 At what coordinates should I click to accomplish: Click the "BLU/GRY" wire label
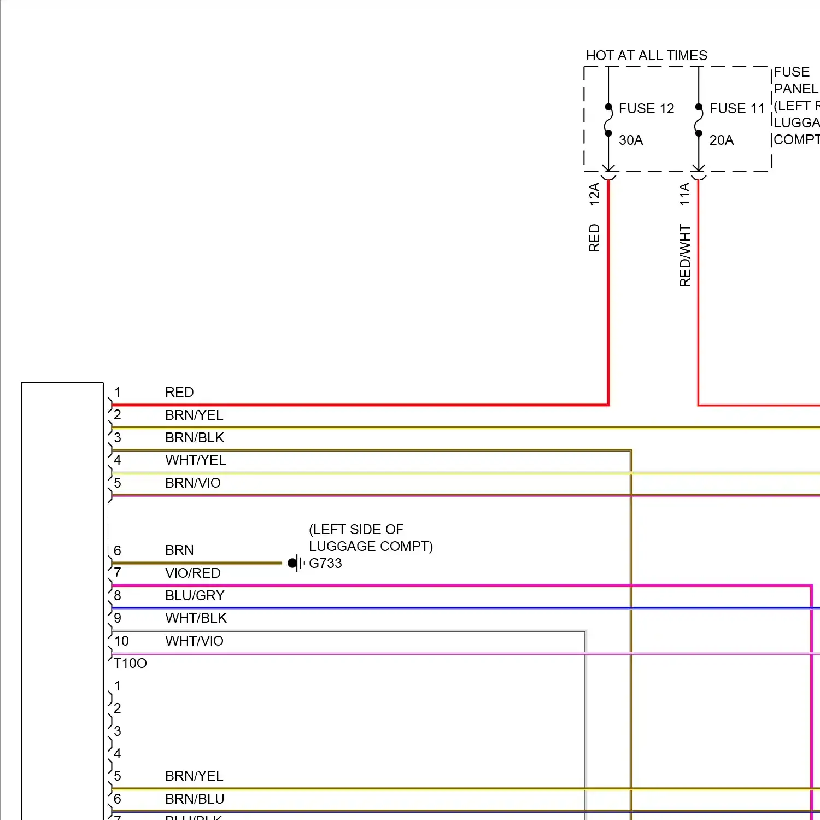pos(195,595)
